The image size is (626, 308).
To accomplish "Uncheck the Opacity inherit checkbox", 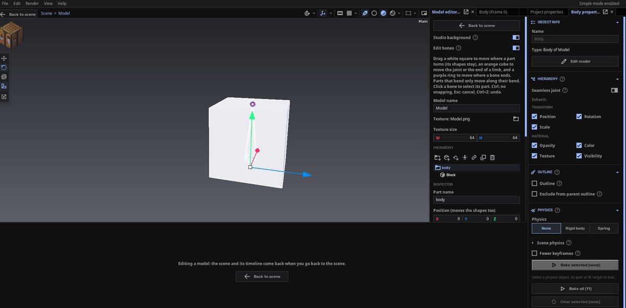I will [534, 145].
